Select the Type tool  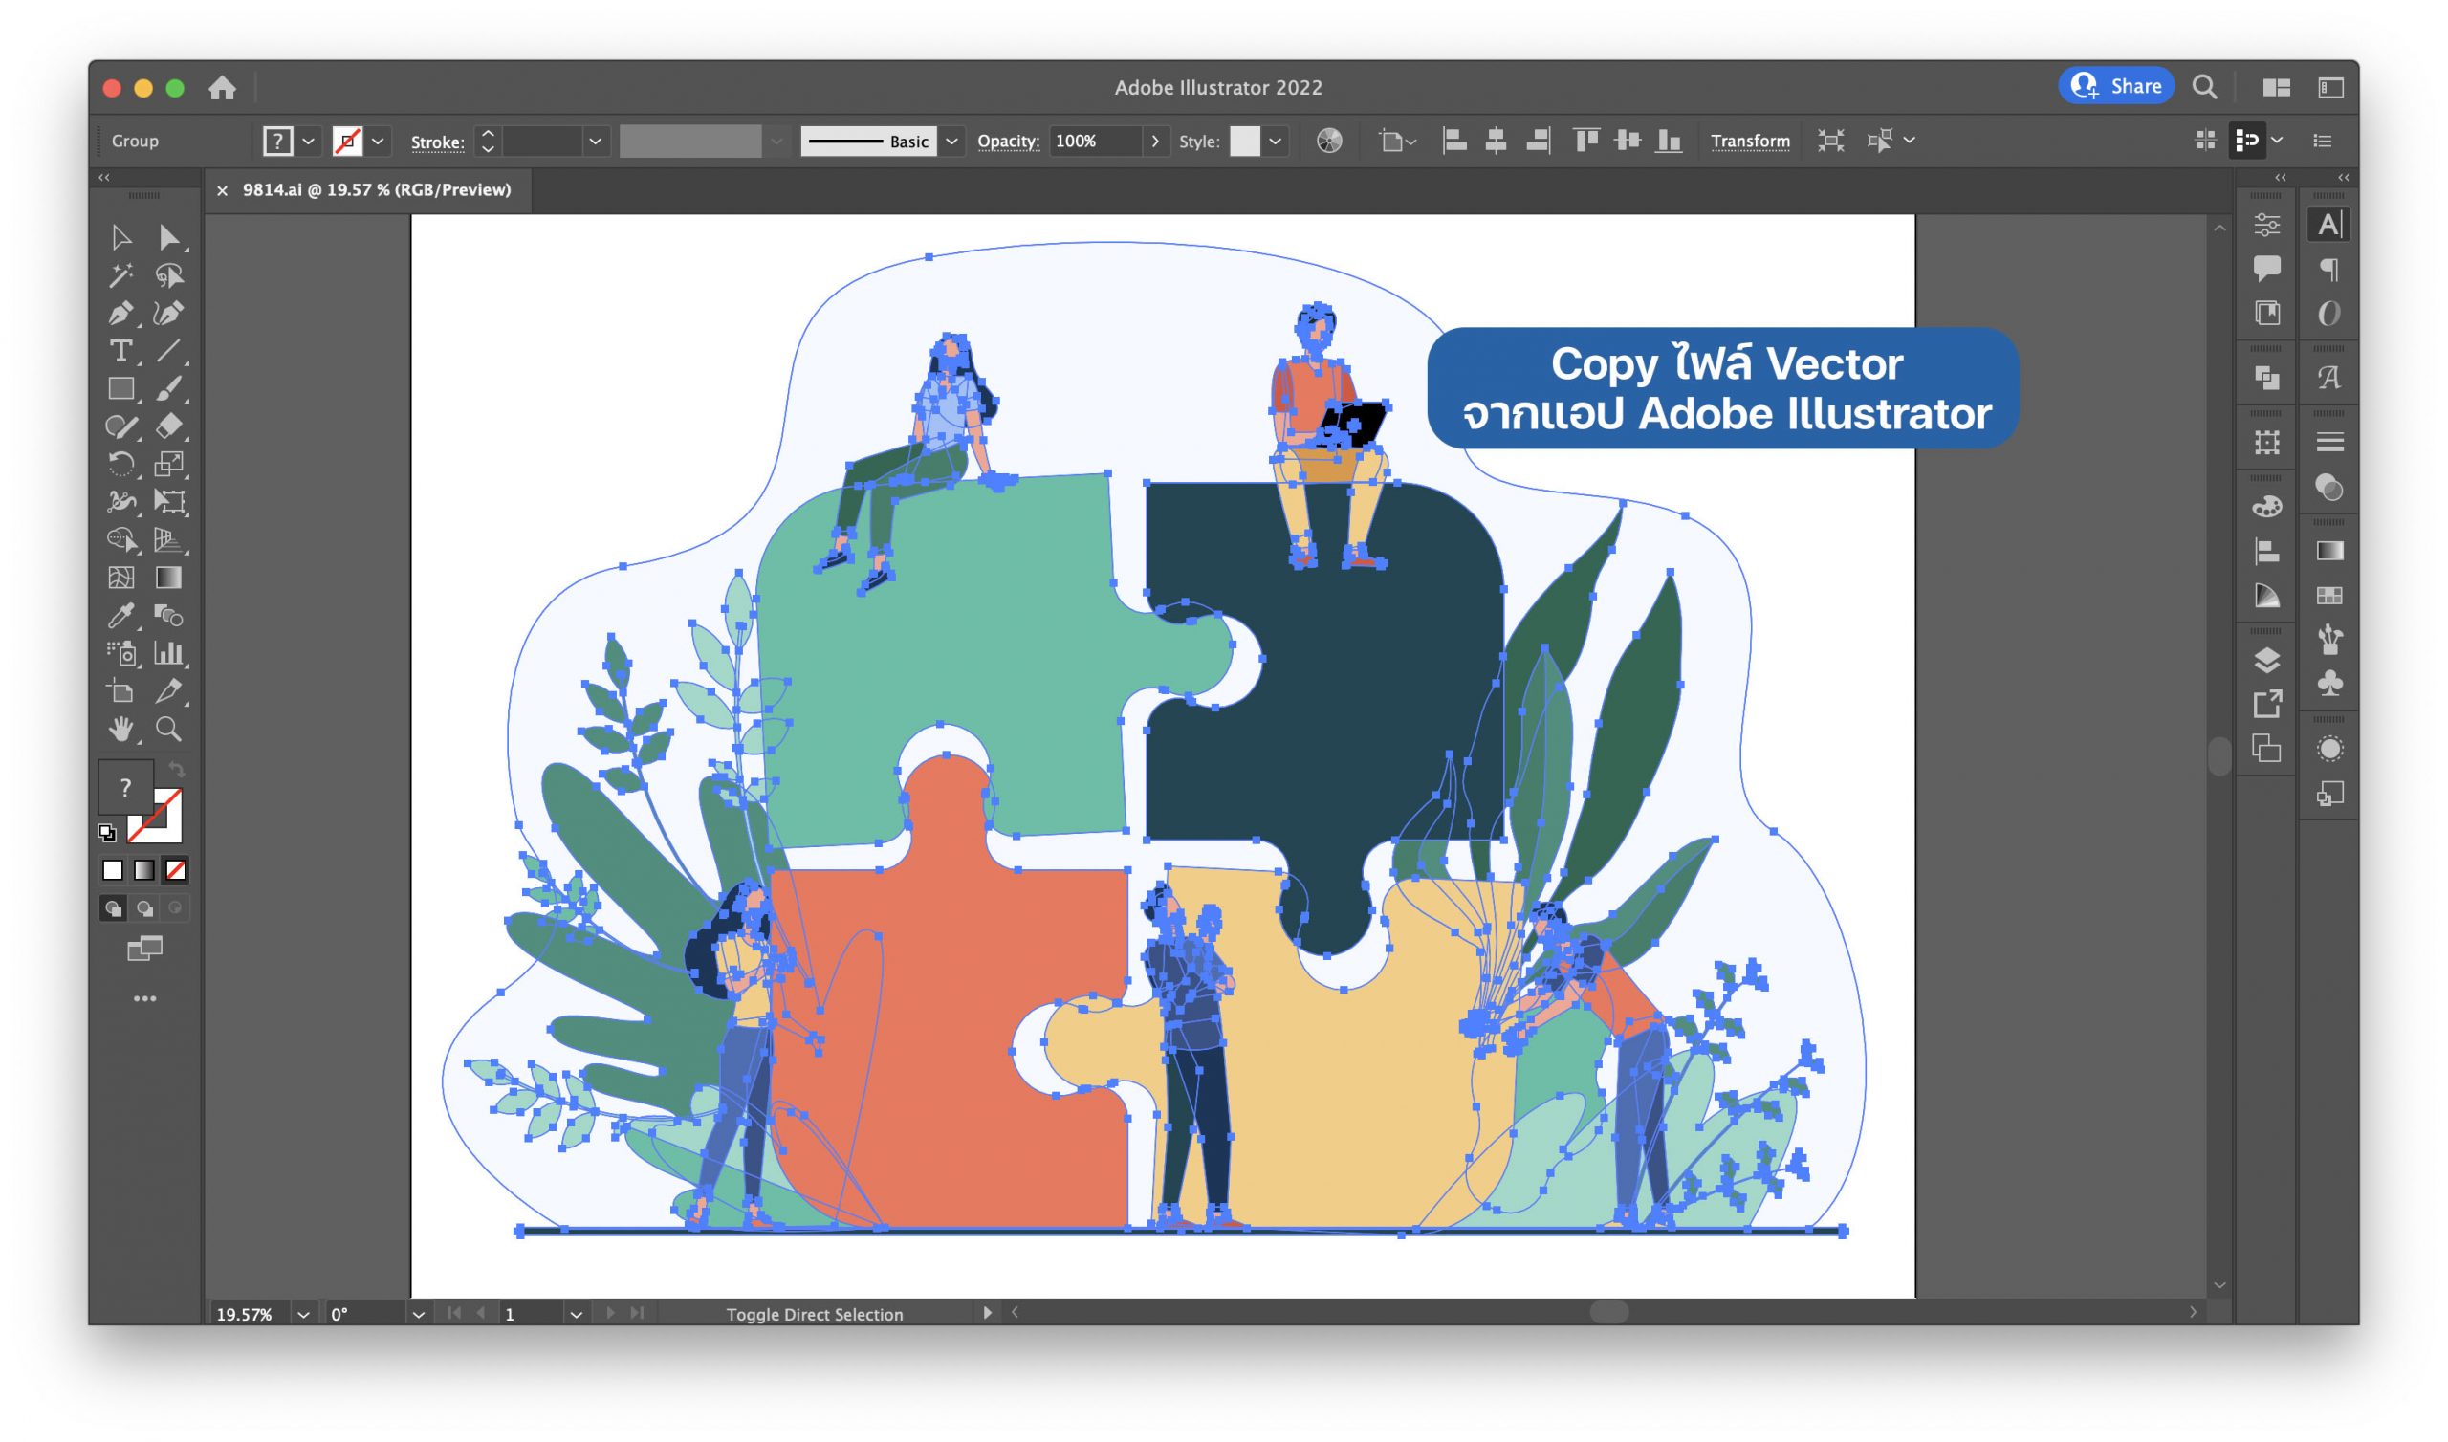click(120, 351)
